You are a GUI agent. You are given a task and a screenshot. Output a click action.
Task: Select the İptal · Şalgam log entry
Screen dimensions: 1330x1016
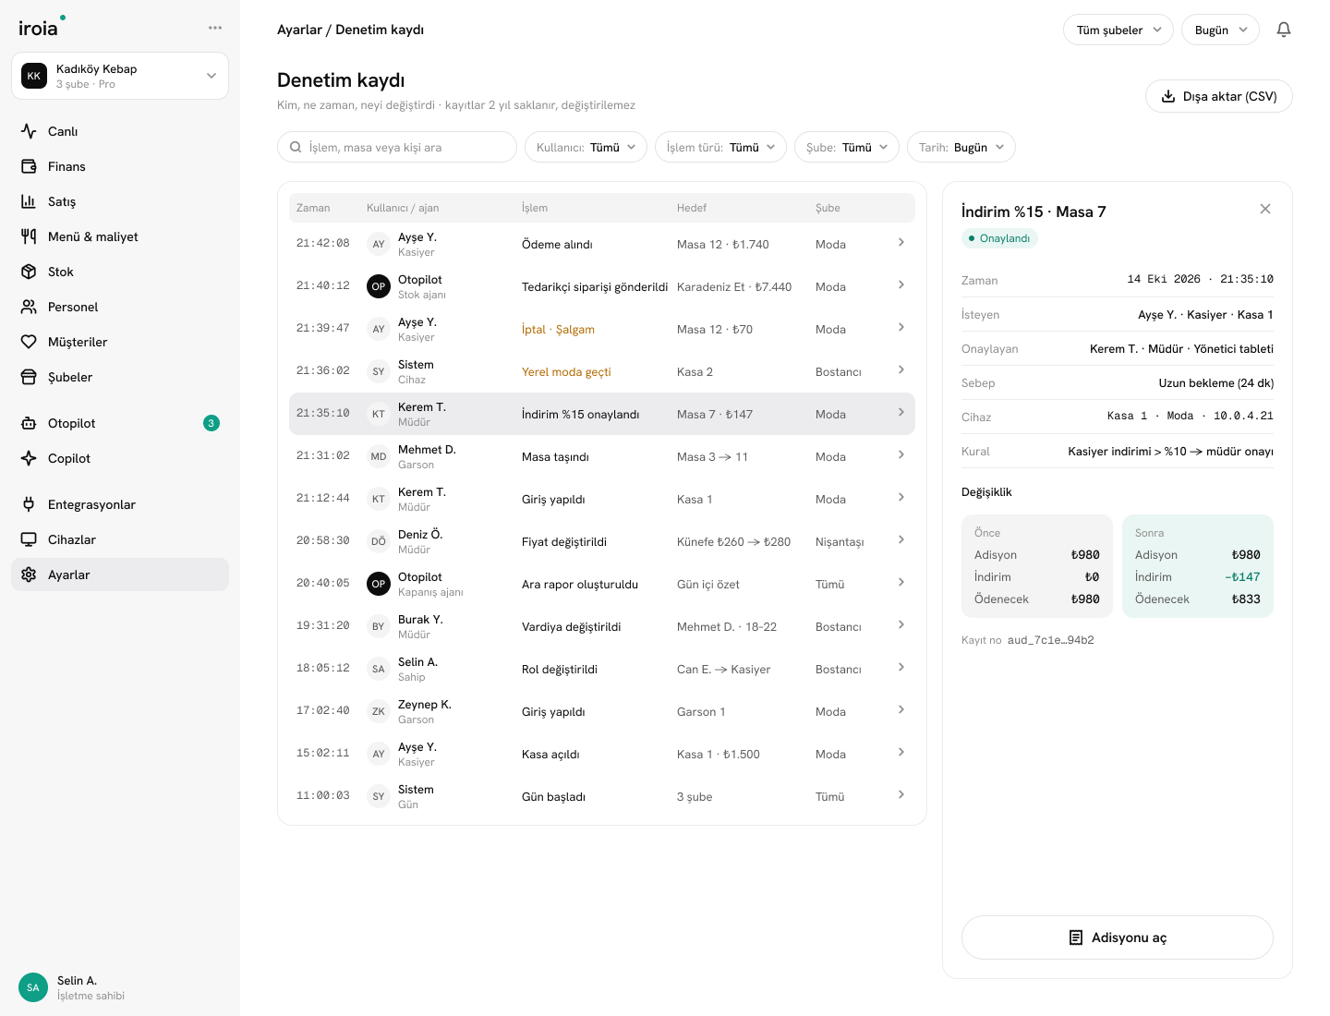[602, 329]
